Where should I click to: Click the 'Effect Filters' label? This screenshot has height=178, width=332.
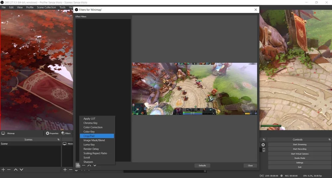pos(81,17)
